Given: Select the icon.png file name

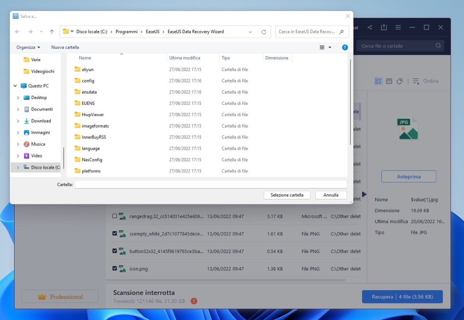Looking at the screenshot, I should 138,269.
